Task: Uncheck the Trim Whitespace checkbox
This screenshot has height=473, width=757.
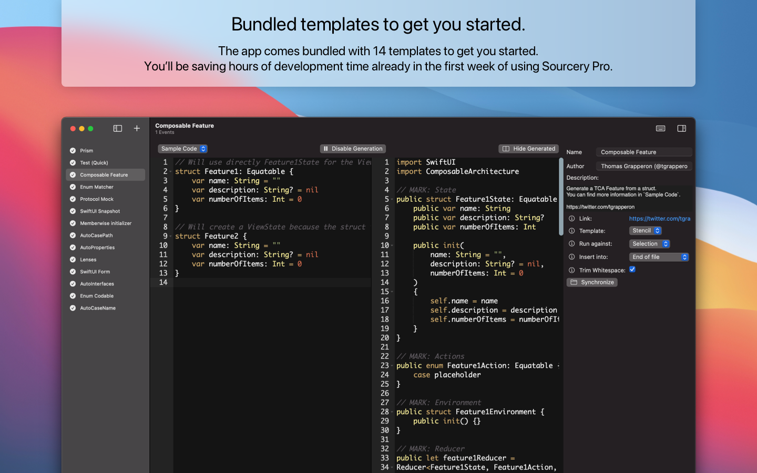Action: (632, 270)
